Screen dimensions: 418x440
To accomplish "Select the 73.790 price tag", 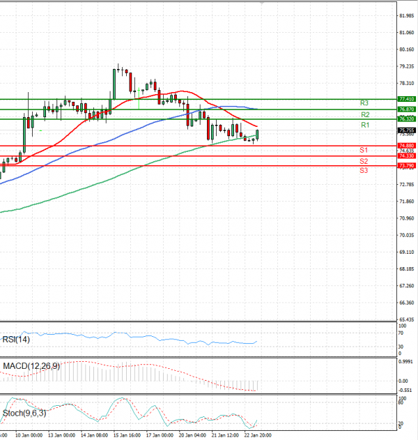I will 407,165.
